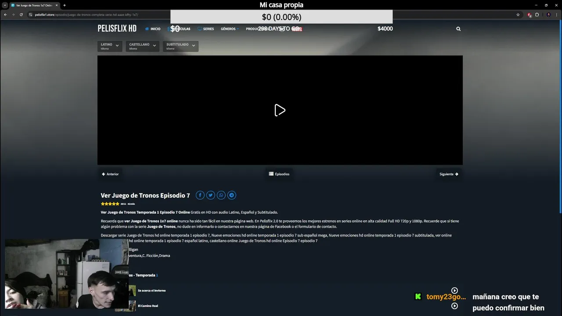Click the five-star rating
The image size is (562, 316).
[110, 204]
